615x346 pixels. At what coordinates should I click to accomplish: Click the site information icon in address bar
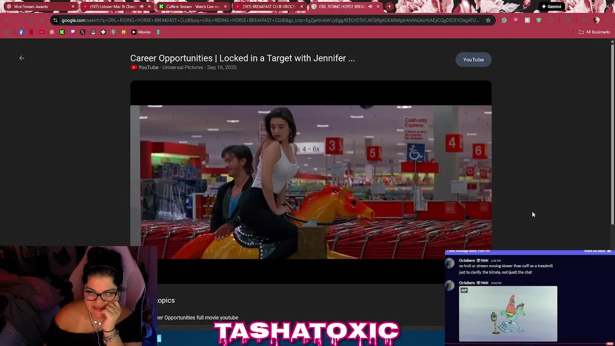[55, 20]
